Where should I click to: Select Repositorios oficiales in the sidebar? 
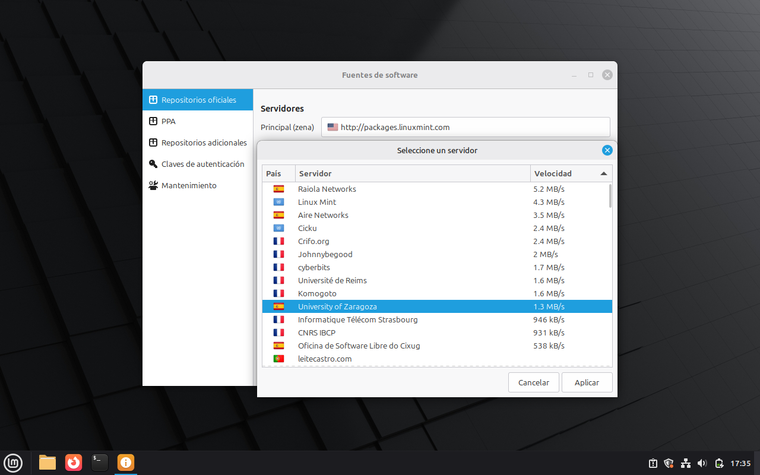pos(198,100)
